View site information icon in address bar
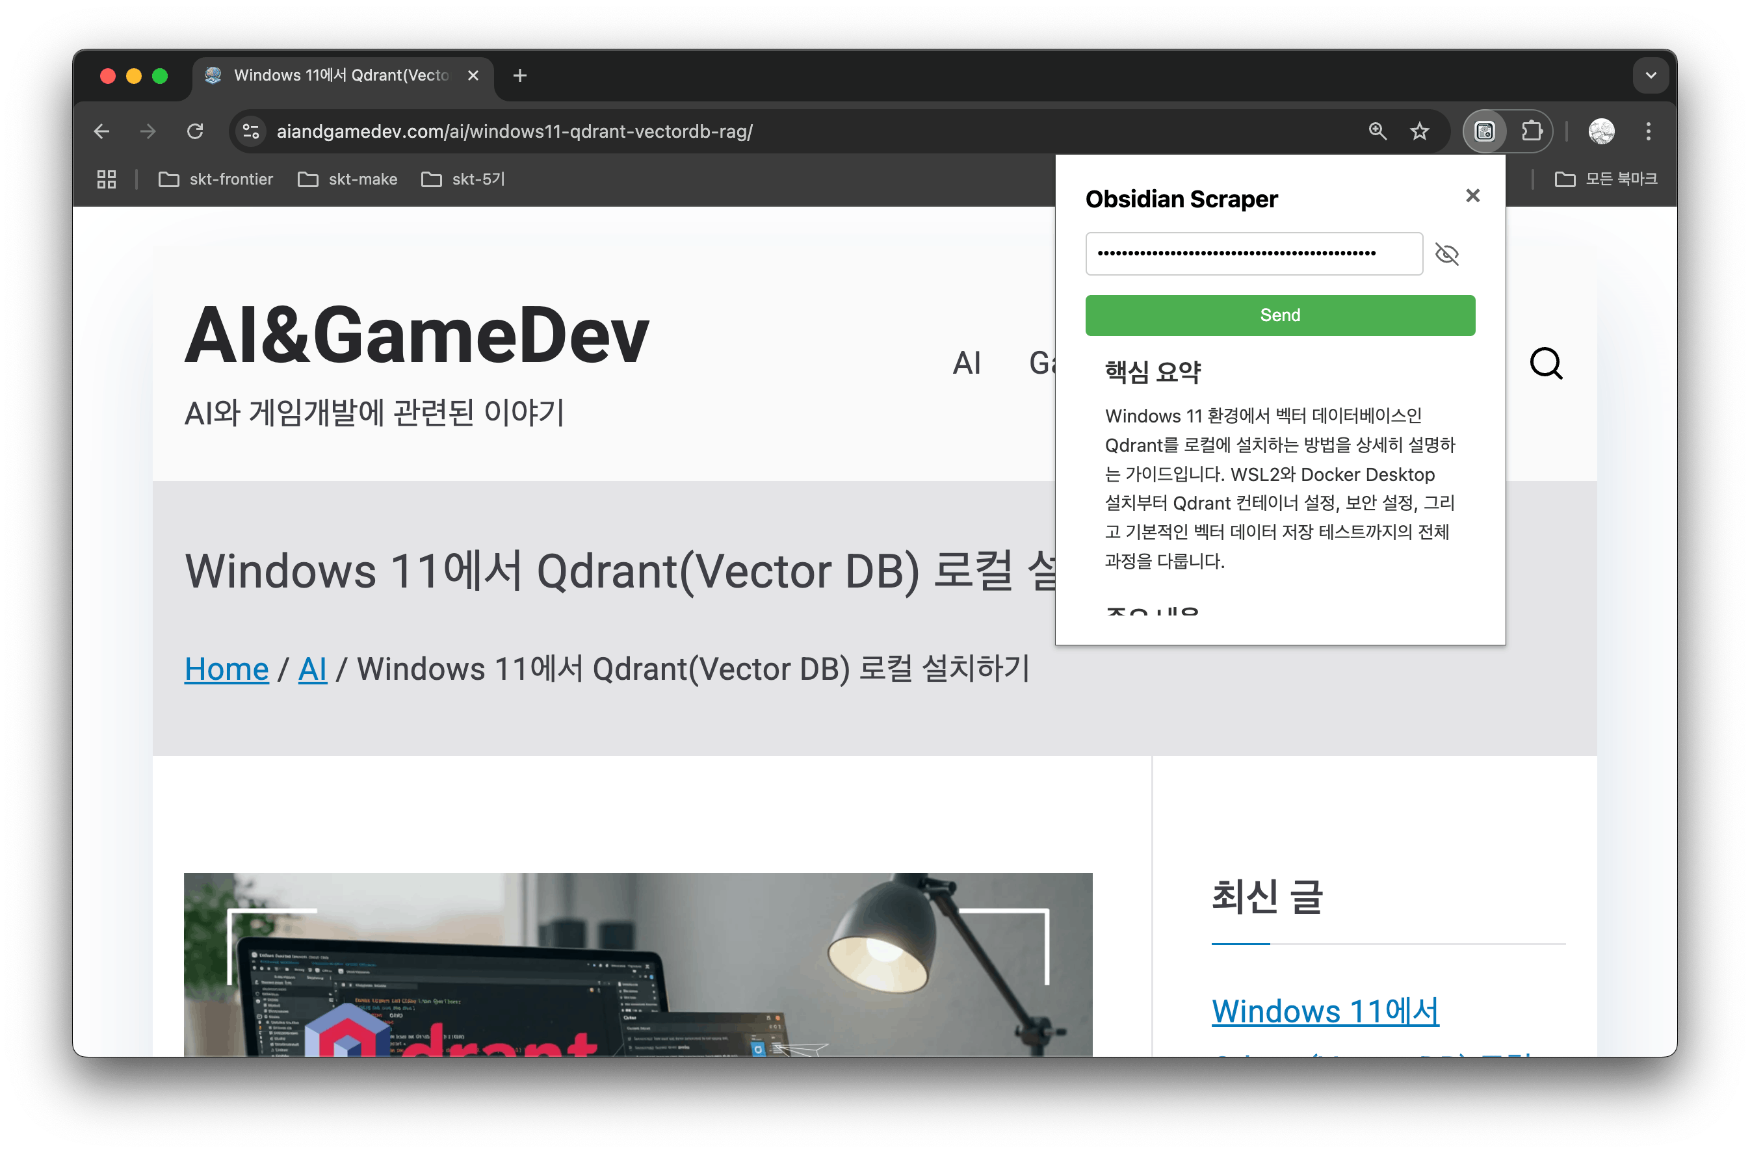This screenshot has width=1750, height=1153. [251, 132]
